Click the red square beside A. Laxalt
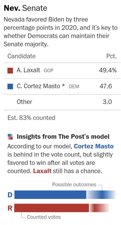This screenshot has height=225, width=121. tap(10, 70)
